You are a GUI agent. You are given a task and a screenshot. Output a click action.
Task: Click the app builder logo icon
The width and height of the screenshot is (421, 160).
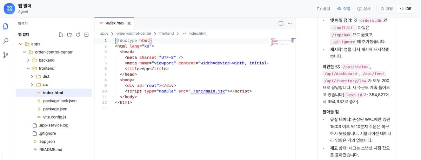point(9,8)
